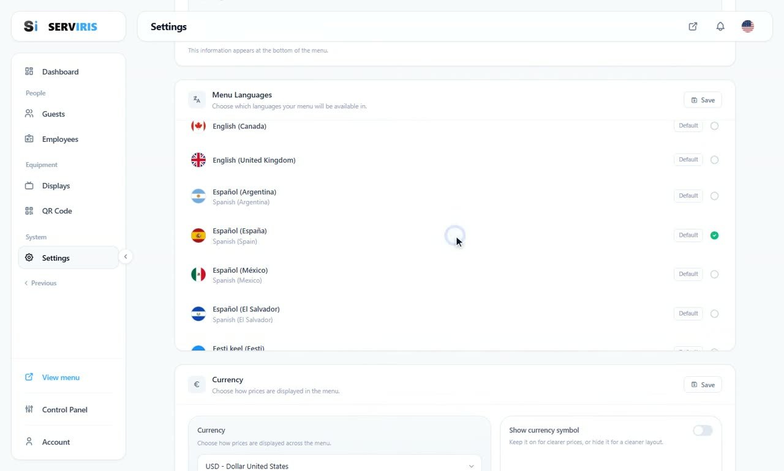Click the "Show currency symbol" label
Viewport: 784px width, 471px height.
pyautogui.click(x=544, y=430)
